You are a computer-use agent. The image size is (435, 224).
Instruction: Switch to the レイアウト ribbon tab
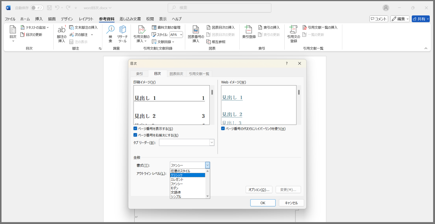tap(86, 19)
